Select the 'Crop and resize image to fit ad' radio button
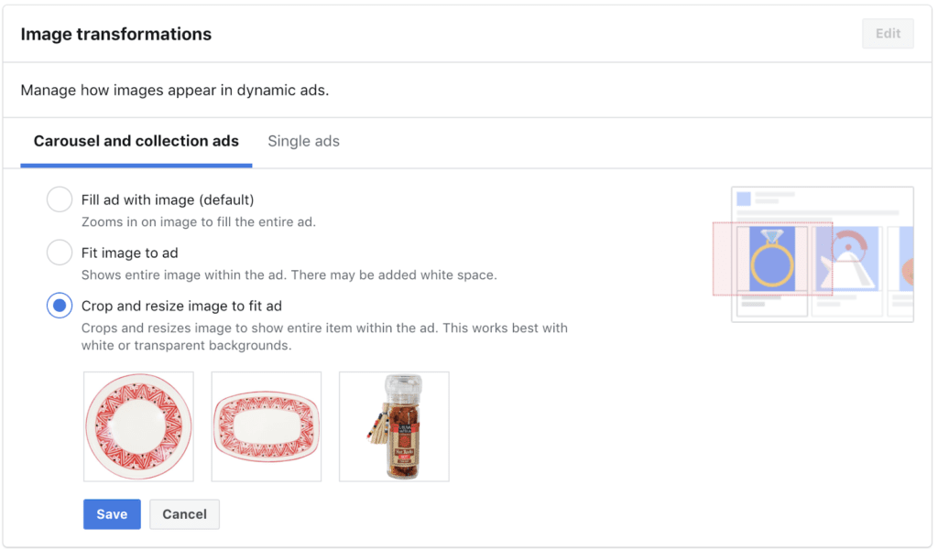Image resolution: width=938 pixels, height=549 pixels. (60, 306)
